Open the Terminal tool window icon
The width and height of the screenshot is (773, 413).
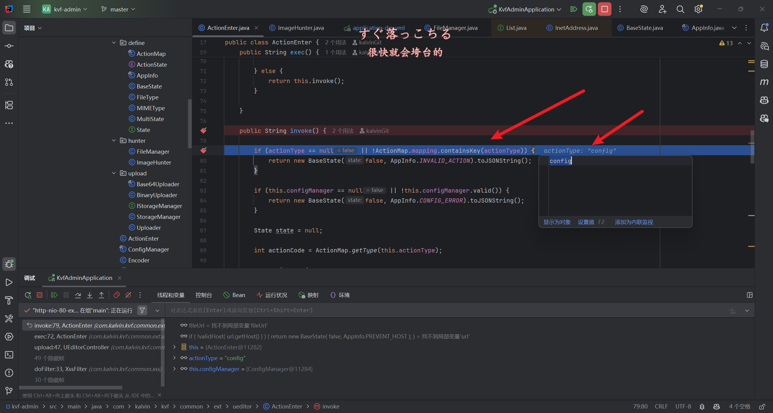(9, 355)
